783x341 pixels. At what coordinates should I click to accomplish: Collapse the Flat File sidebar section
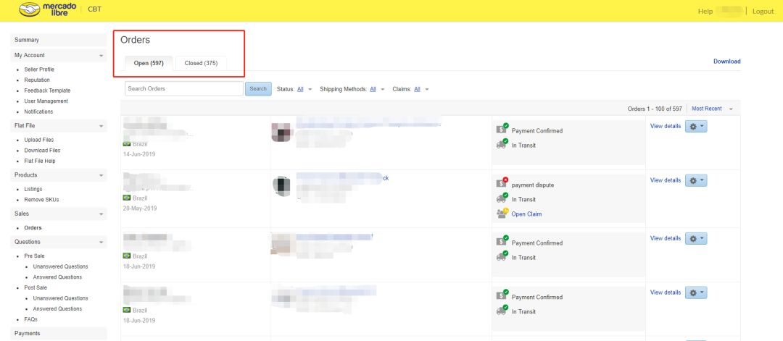(101, 126)
